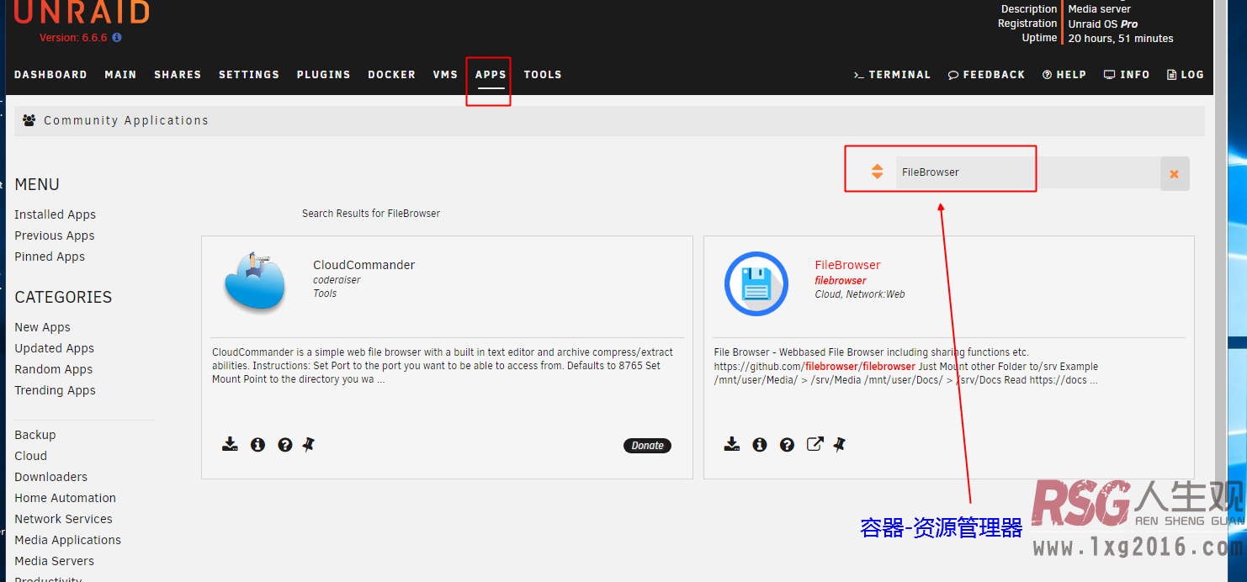Browse Updated Apps category
This screenshot has width=1247, height=582.
click(54, 348)
